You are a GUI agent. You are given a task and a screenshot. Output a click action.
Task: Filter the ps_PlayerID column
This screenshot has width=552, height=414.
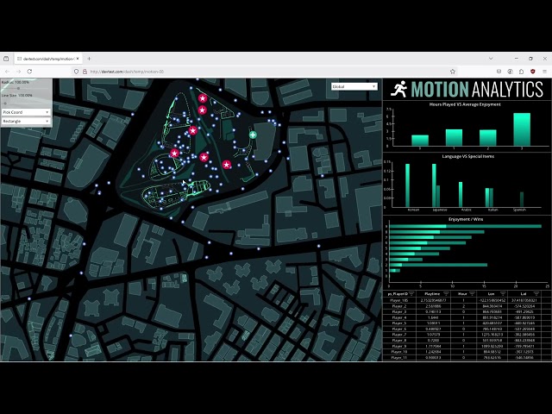tap(411, 293)
